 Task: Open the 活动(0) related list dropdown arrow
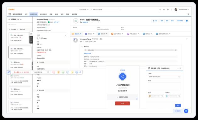[x=94, y=34]
